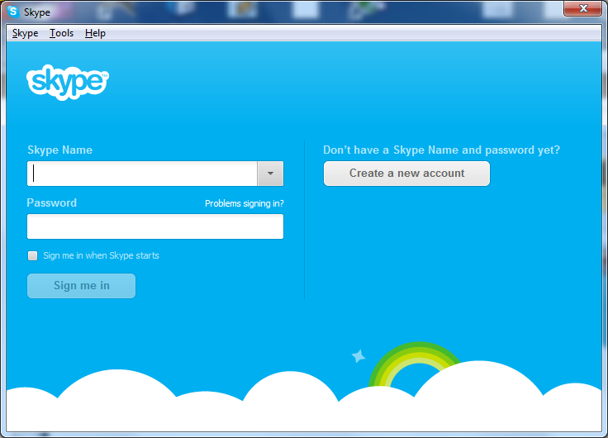Focus the Skype Name text field
Viewport: 608px width, 438px height.
[x=142, y=174]
